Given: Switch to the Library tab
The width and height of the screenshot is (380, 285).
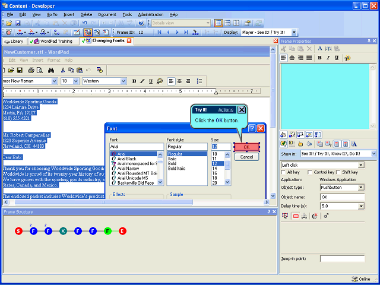Looking at the screenshot, I should pos(14,41).
